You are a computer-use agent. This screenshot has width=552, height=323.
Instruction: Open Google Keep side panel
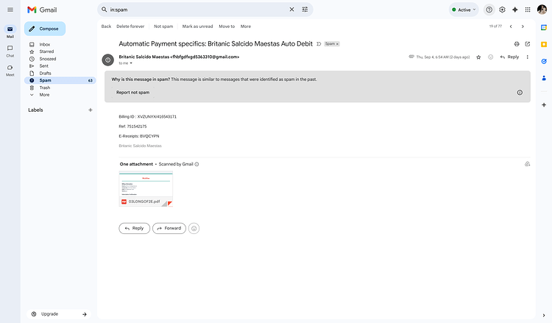point(544,44)
